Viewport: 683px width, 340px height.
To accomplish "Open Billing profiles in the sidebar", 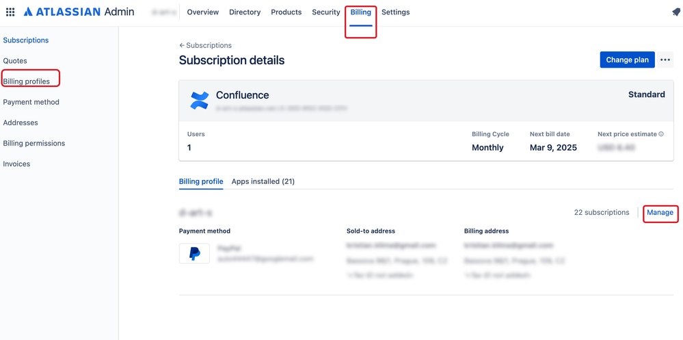I will click(26, 81).
